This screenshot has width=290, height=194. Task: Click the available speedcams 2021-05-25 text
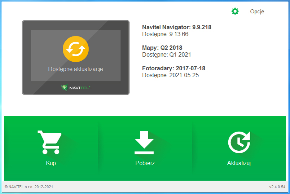(171, 75)
